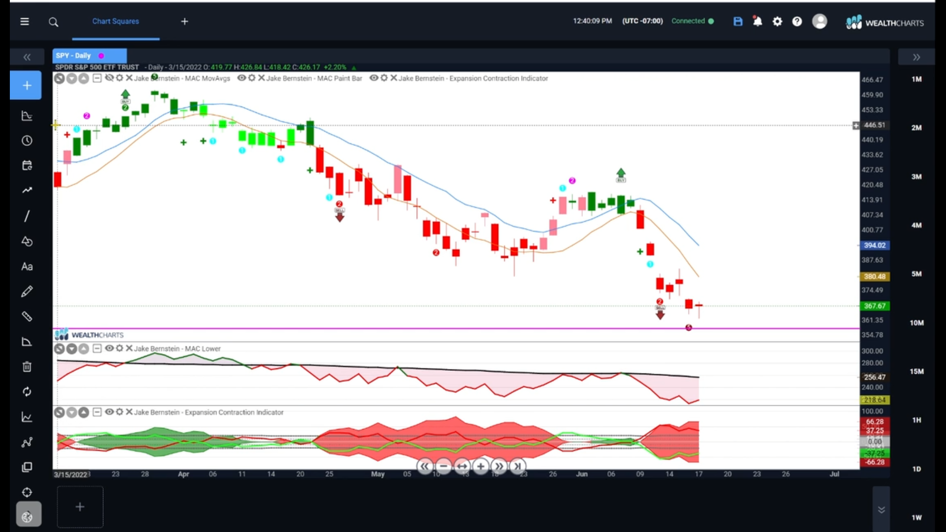Collapse the left sidebar with double chevron
Image resolution: width=946 pixels, height=532 pixels.
27,57
